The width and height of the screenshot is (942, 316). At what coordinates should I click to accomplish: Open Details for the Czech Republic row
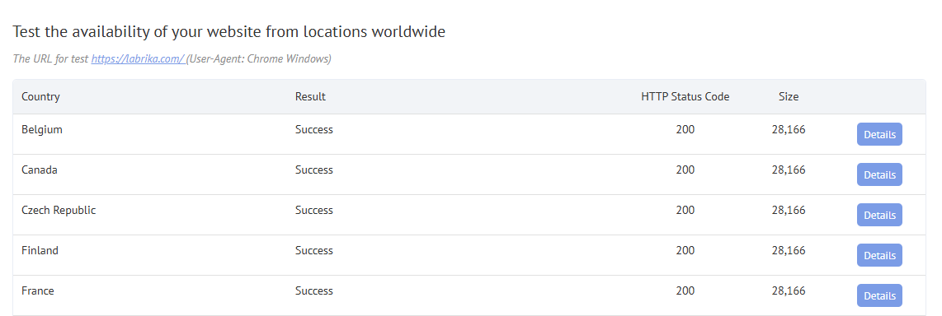pos(879,215)
